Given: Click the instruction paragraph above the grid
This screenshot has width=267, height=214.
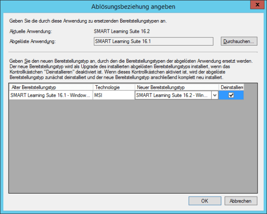Looking at the screenshot, I should 128,70.
